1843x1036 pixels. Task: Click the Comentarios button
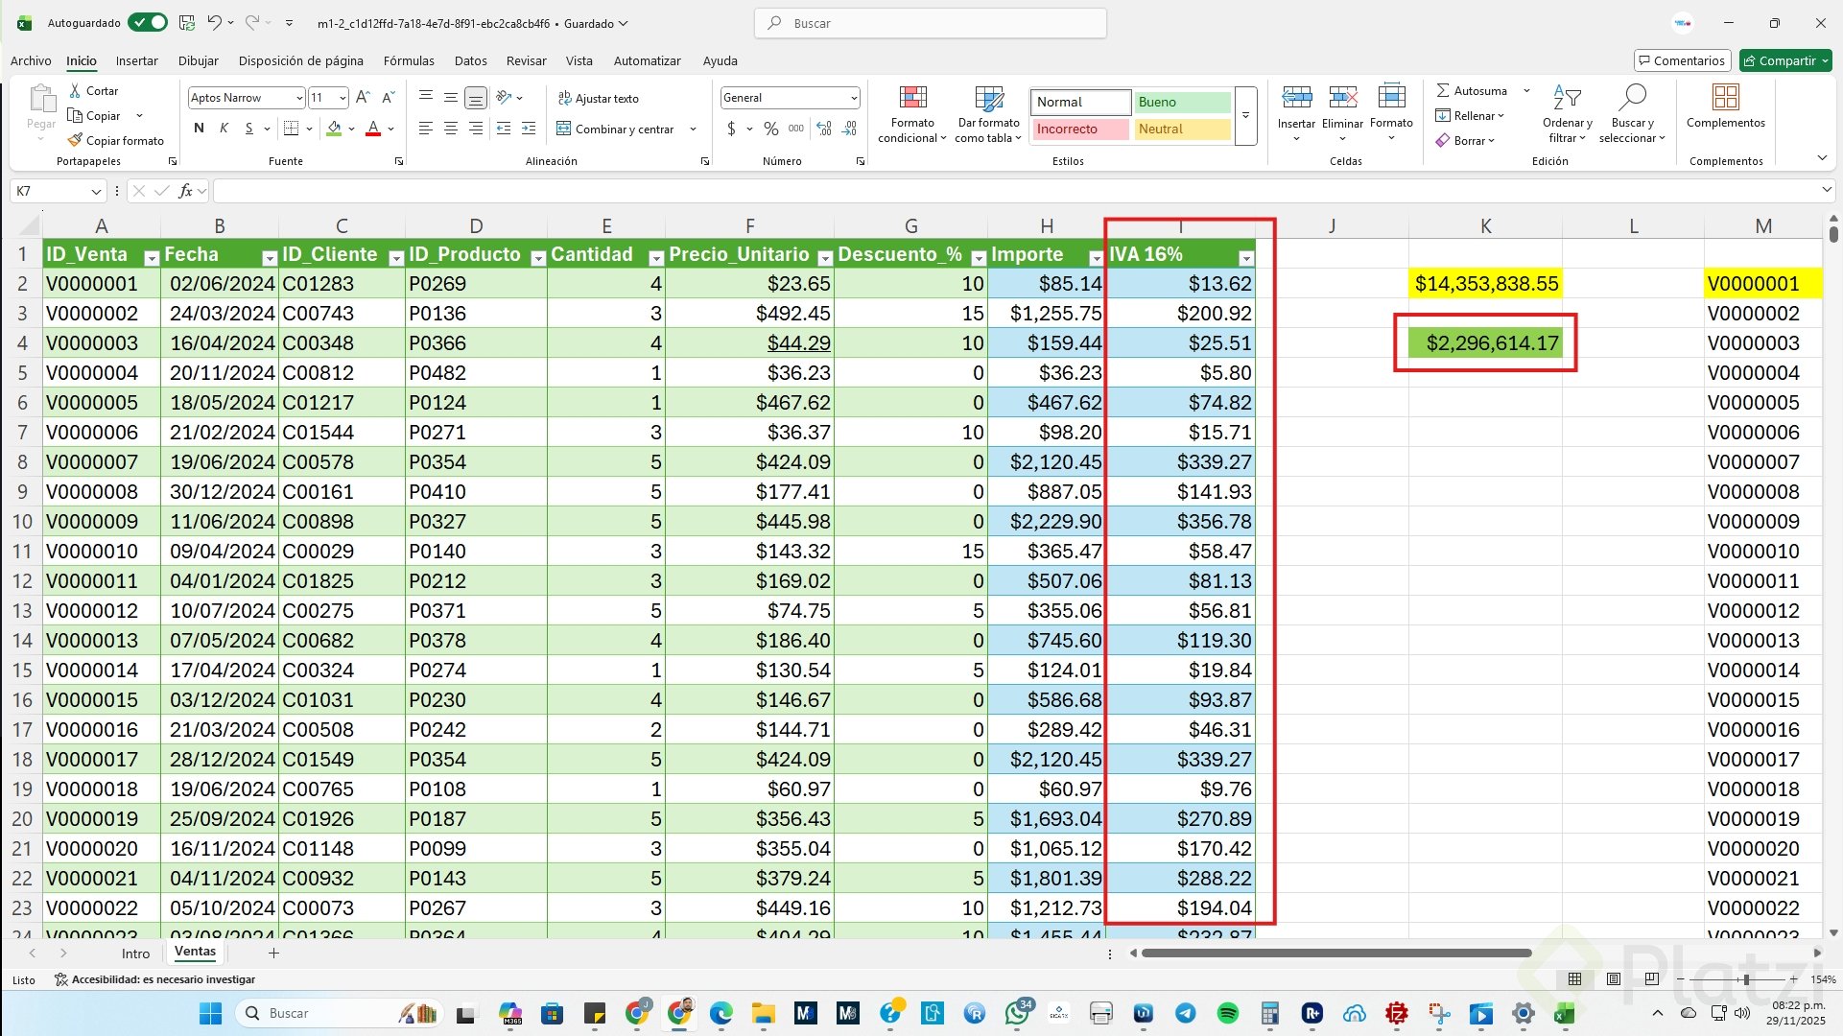tap(1682, 60)
